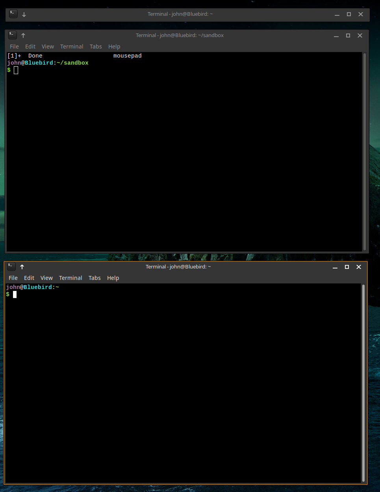Open Edit menu in sandbox terminal
The image size is (380, 492).
[30, 47]
